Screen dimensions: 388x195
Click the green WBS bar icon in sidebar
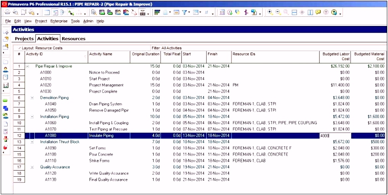pyautogui.click(x=5, y=101)
